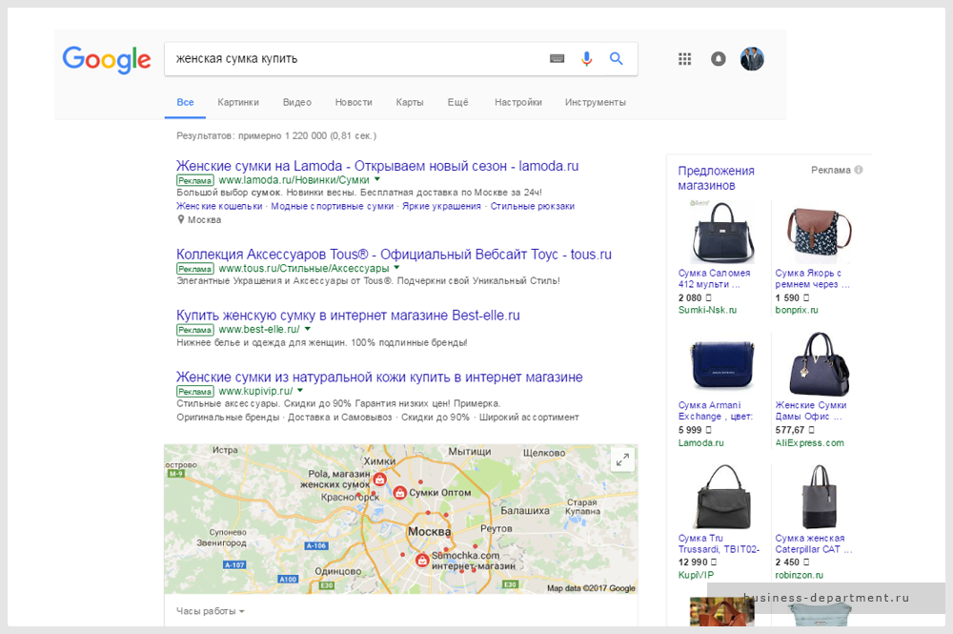The width and height of the screenshot is (953, 634).
Task: Switch to the Картинки tab
Action: (238, 102)
